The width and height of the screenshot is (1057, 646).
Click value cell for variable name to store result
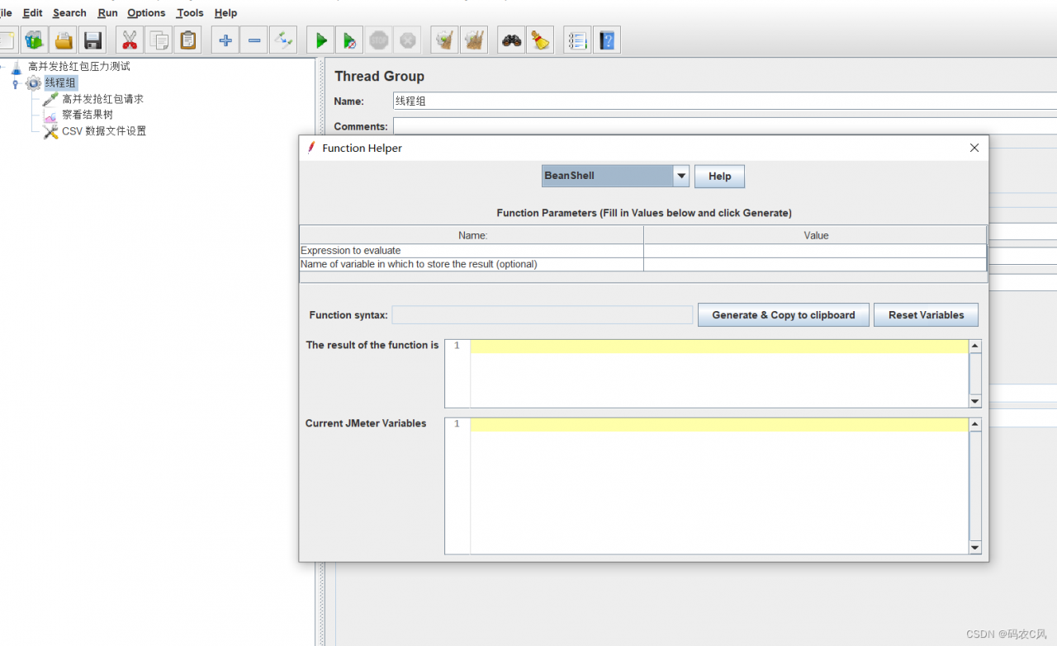[x=815, y=264]
